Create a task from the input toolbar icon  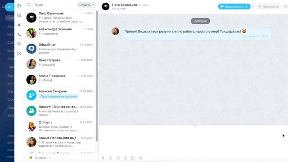[118, 158]
